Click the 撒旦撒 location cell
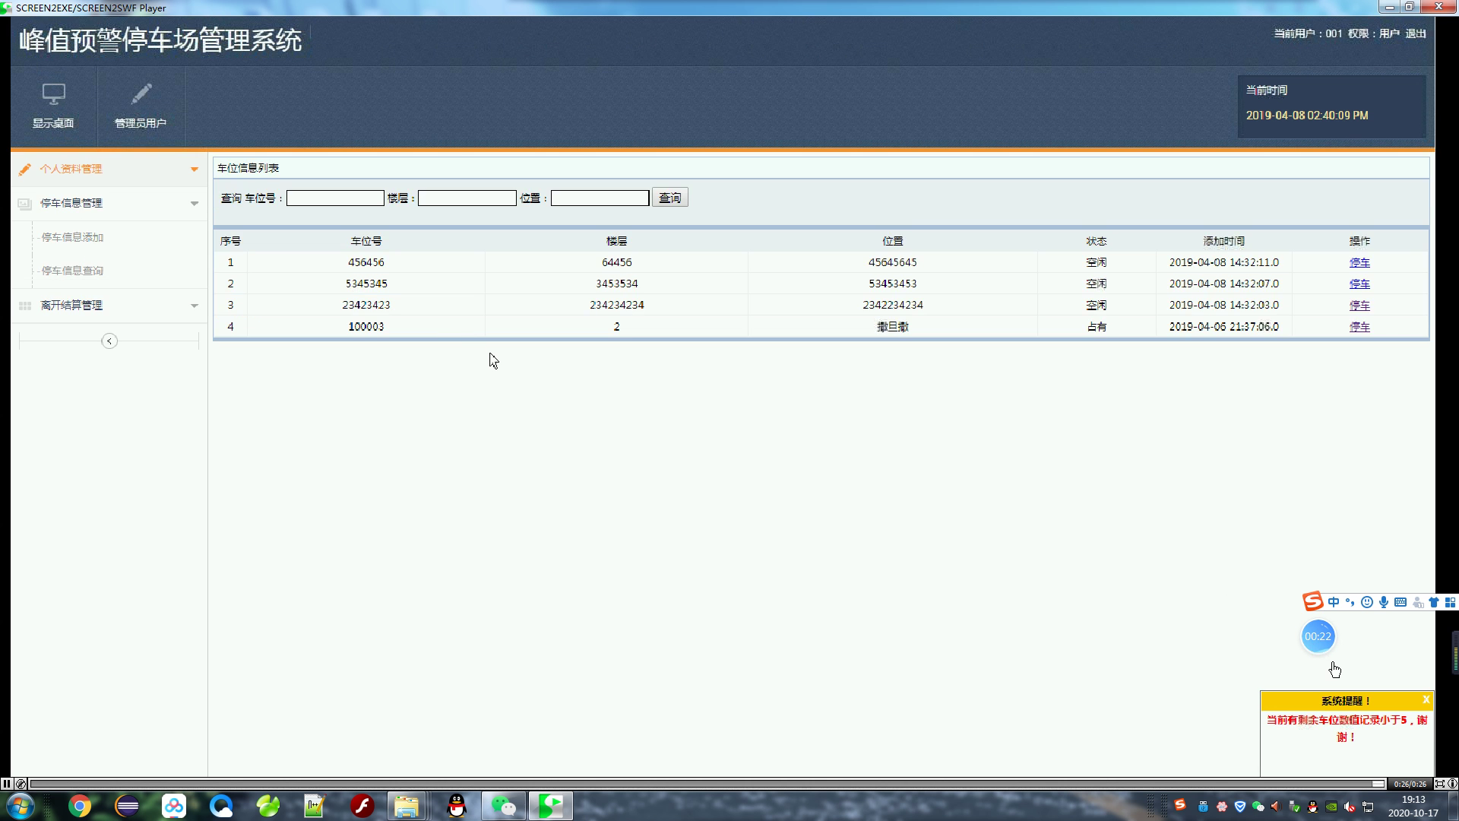 [893, 327]
